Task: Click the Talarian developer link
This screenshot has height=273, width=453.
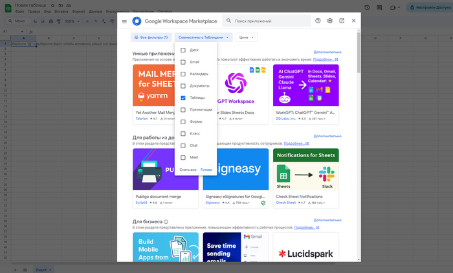Action: coord(142,118)
